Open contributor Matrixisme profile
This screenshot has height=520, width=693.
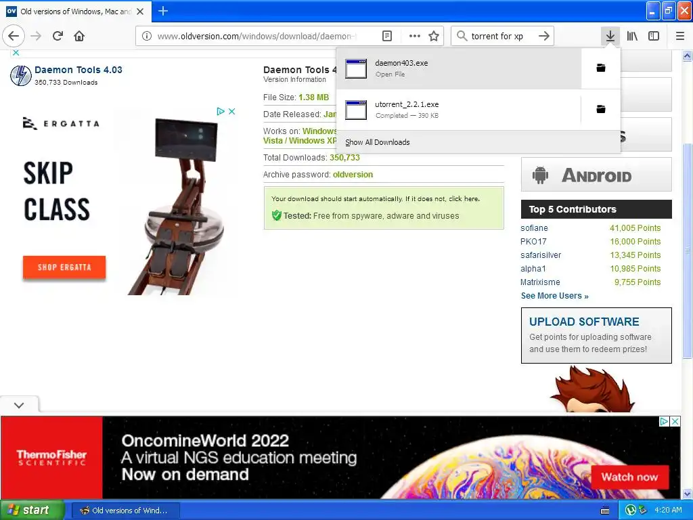pyautogui.click(x=540, y=282)
